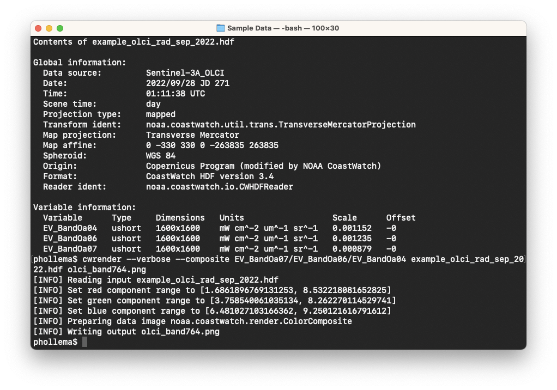Click the folder icon in title bar
Screen dimensions: 557x390
tap(221, 28)
